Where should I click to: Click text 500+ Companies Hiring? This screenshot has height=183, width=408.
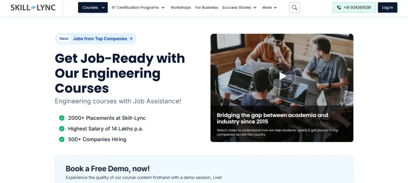97,139
